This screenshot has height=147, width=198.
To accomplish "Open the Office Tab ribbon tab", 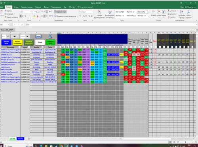I will tap(72, 7).
